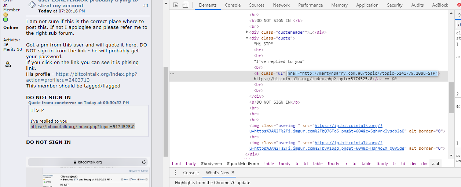Viewport: 461px width, 187px height.
Task: Click the forum page vertical scrollbar thumb
Action: [166, 112]
